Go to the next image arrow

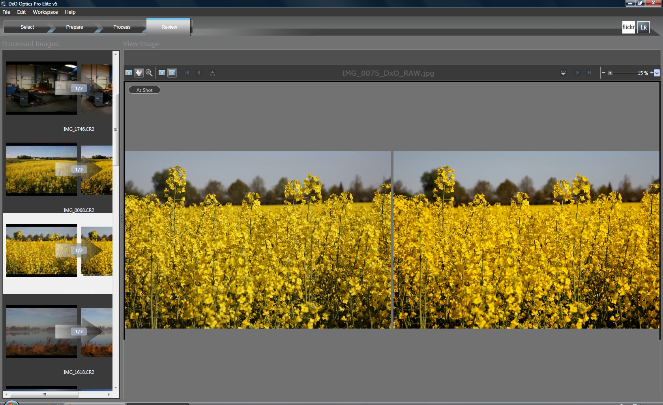[577, 73]
